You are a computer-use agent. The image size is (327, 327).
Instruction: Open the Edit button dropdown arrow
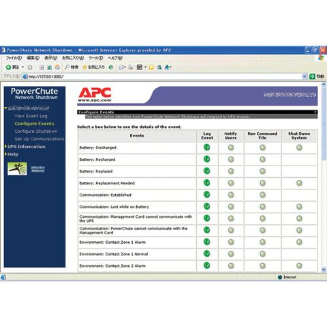coord(145,67)
